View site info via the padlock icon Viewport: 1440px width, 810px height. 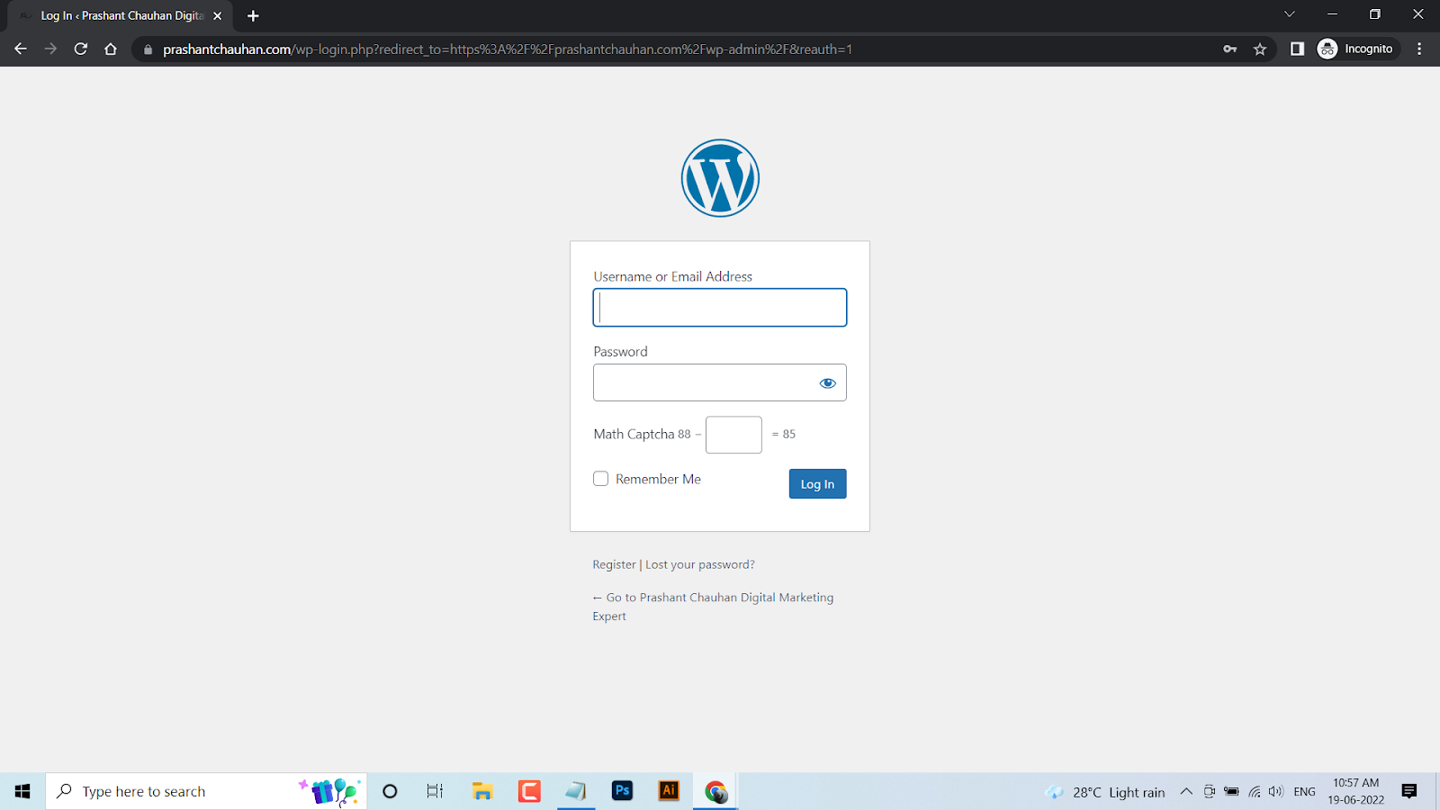pyautogui.click(x=148, y=49)
